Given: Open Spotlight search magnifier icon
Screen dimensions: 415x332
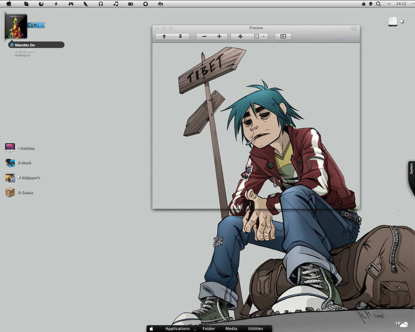Looking at the screenshot, I should [x=378, y=4].
